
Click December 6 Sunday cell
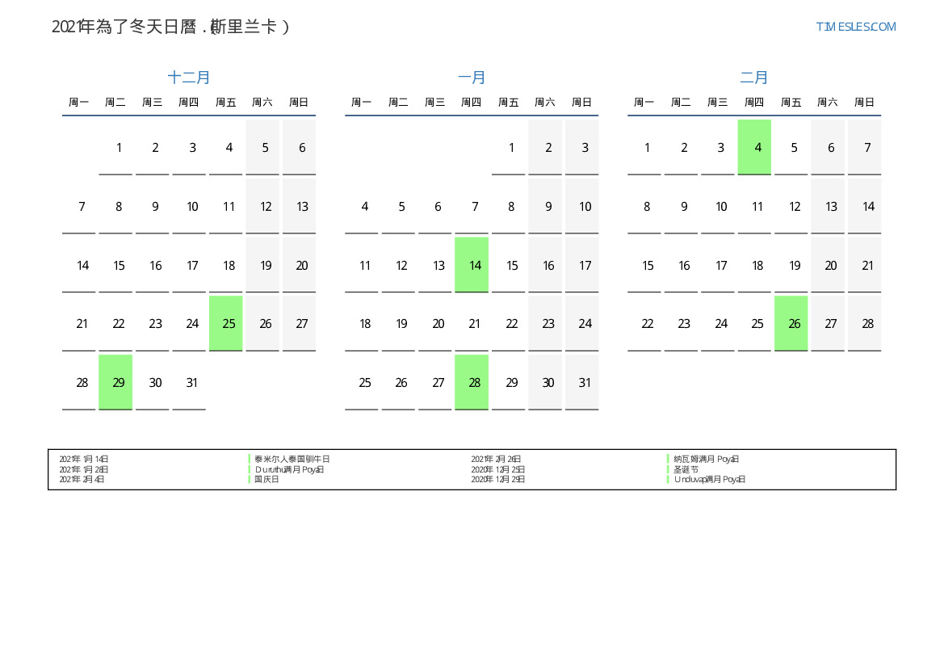(x=300, y=147)
